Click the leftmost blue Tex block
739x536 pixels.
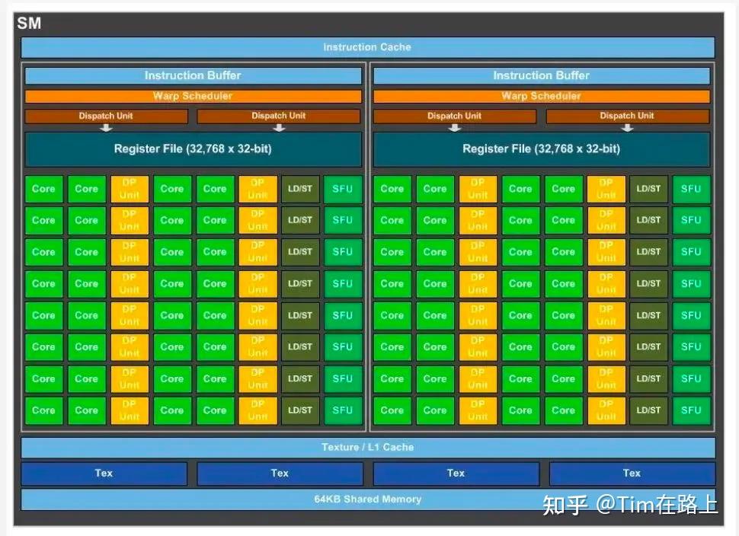tap(104, 473)
